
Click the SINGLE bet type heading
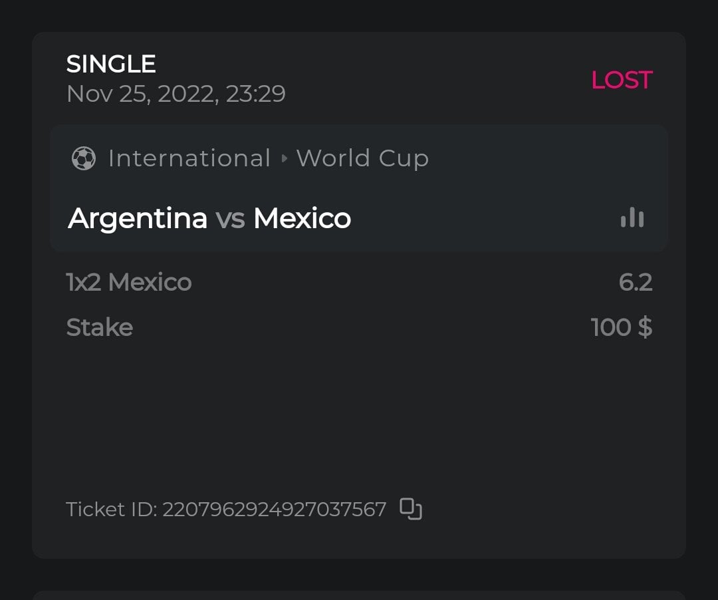coord(111,64)
